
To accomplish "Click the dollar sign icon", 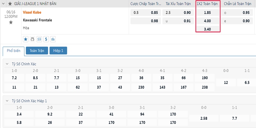I will click(x=46, y=39).
